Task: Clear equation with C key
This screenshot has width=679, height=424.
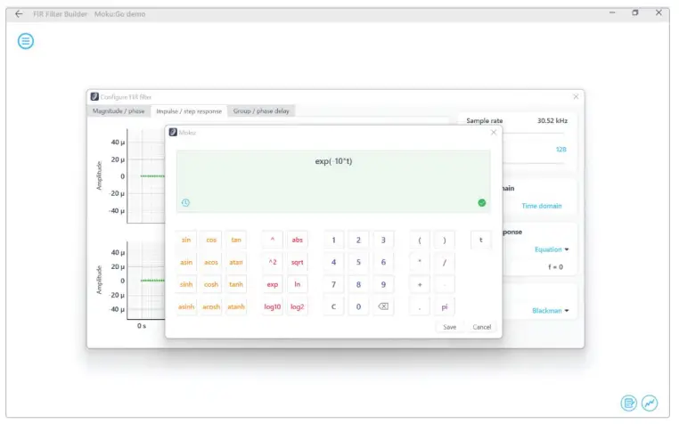Action: point(333,306)
